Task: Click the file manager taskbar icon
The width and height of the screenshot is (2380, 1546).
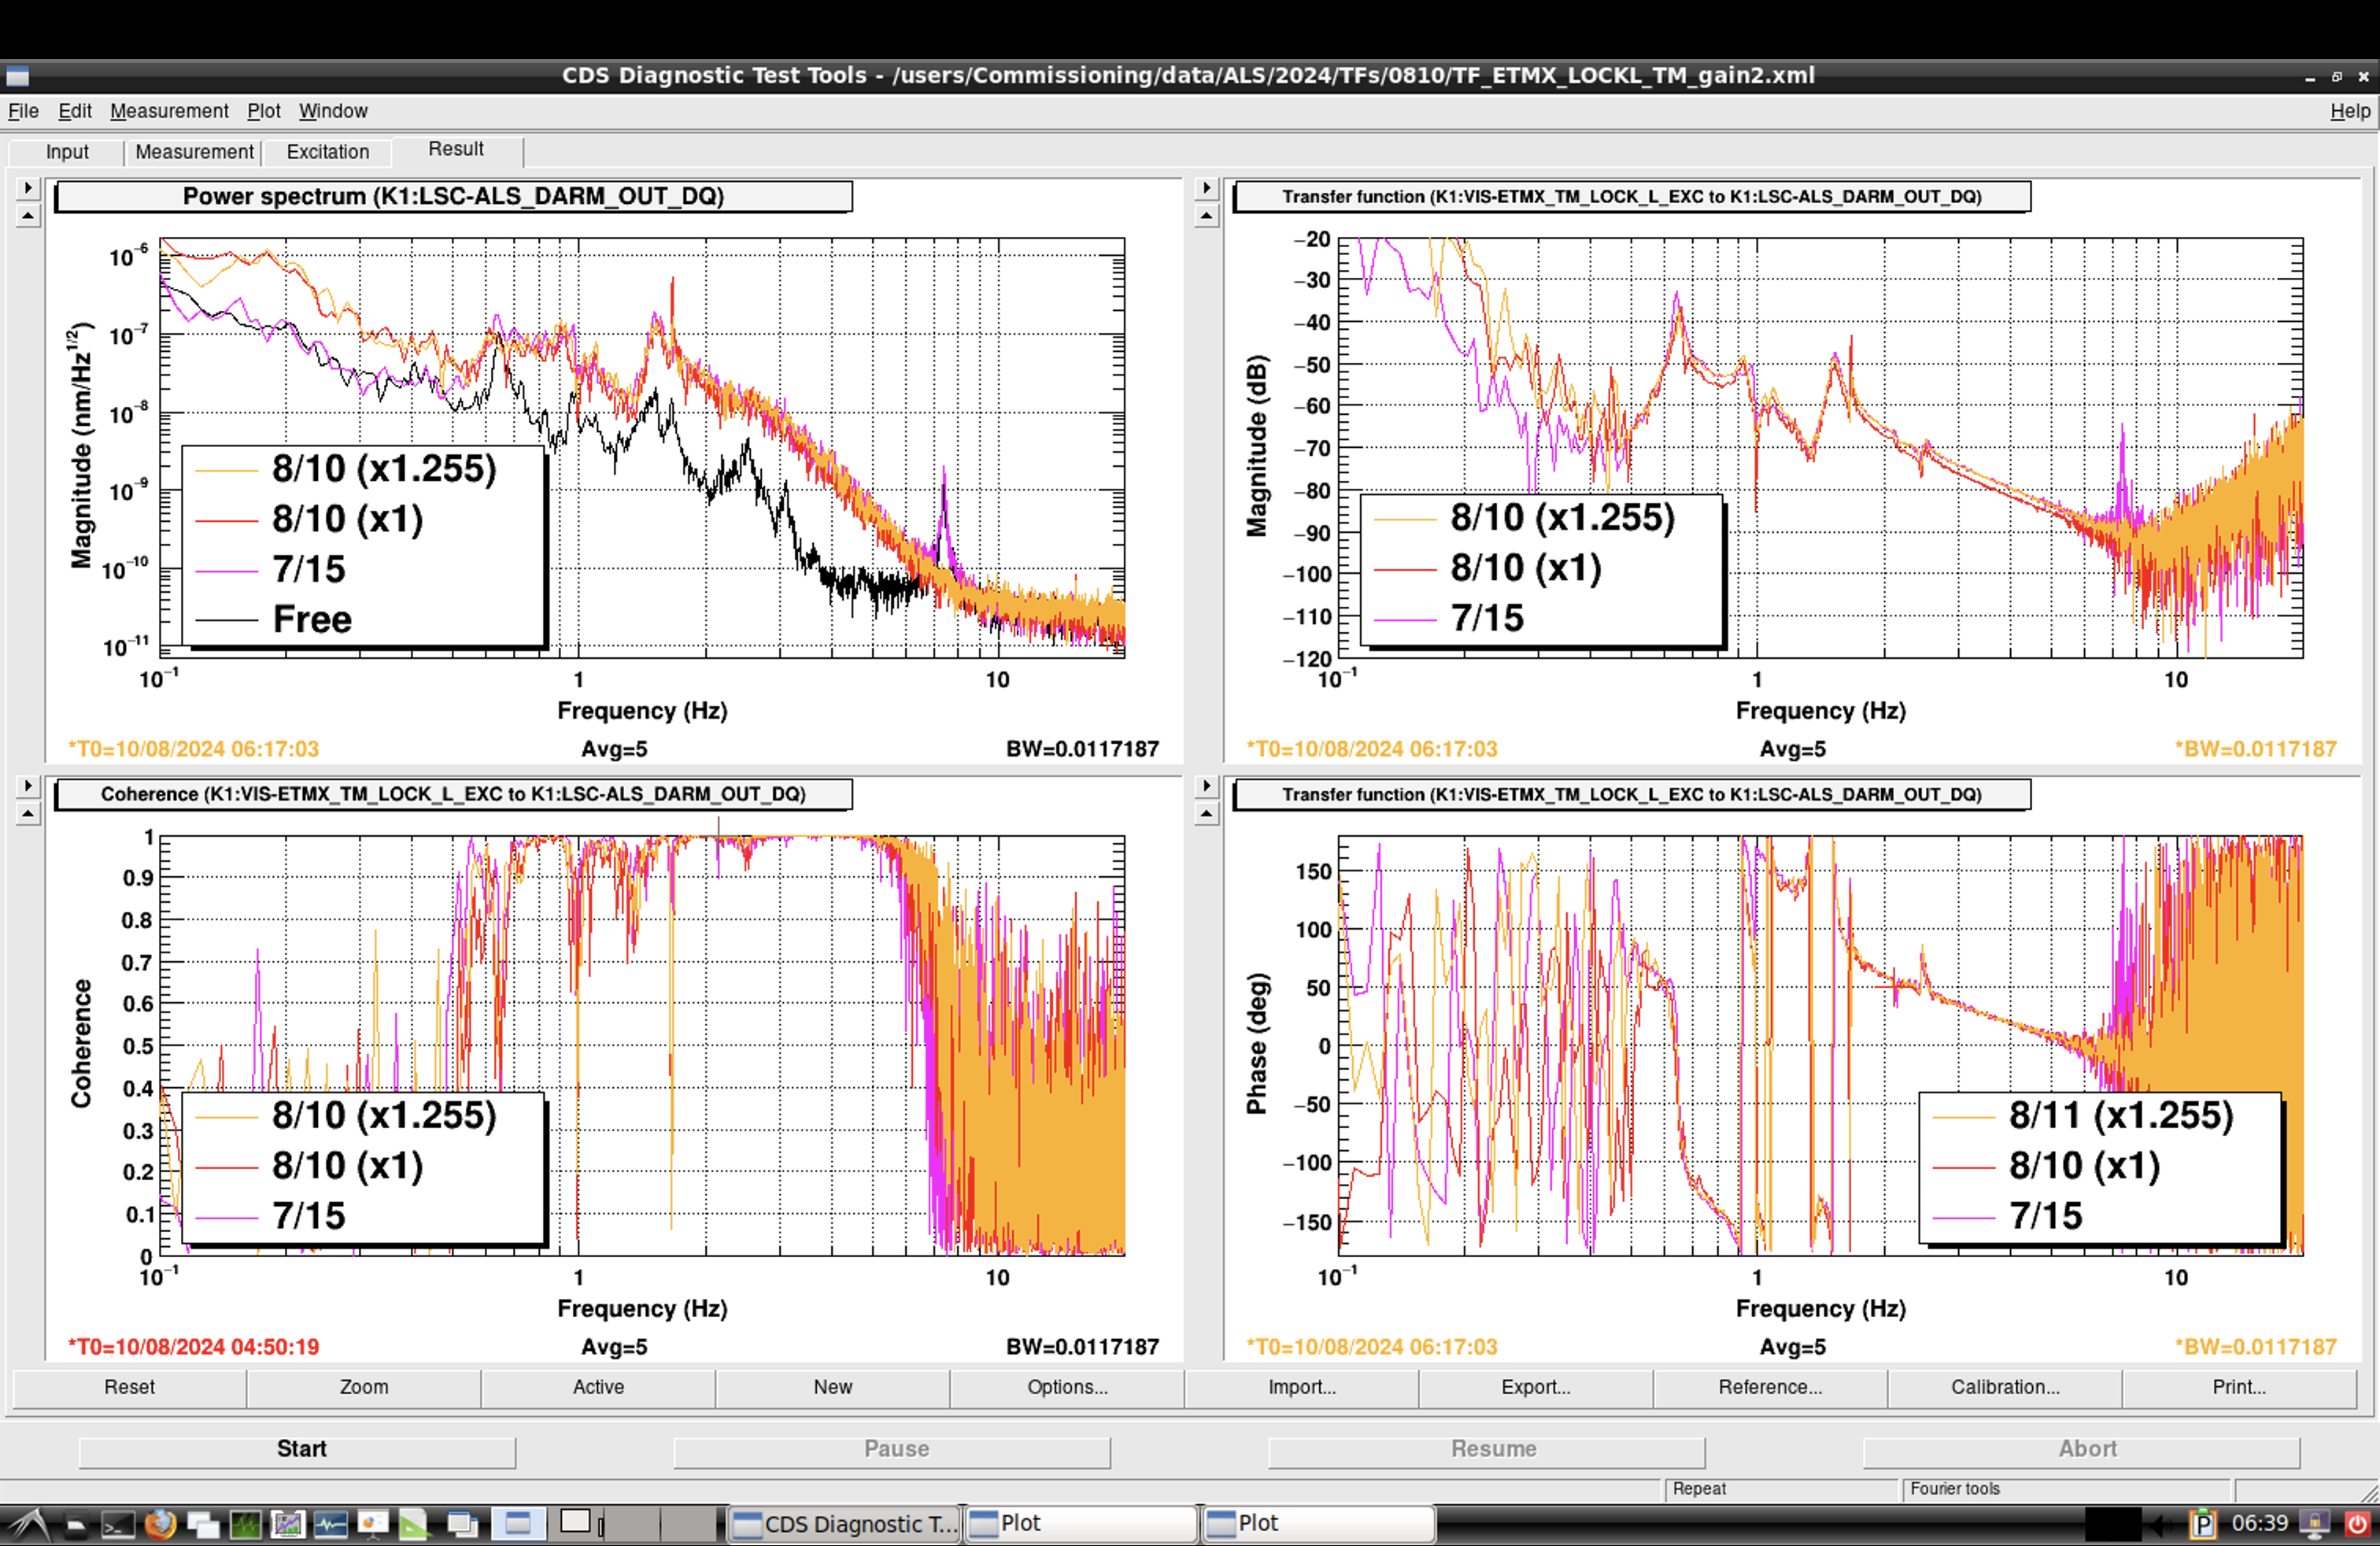Action: click(x=76, y=1524)
